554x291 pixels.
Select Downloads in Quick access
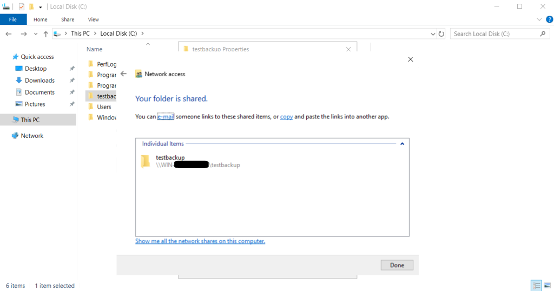(39, 81)
